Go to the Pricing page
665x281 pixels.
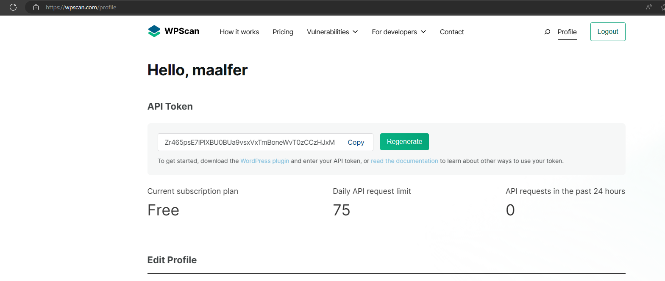tap(283, 32)
